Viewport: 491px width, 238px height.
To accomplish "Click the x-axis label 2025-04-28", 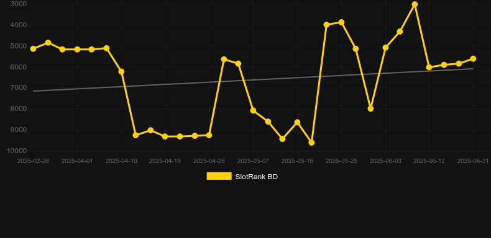I will (209, 161).
